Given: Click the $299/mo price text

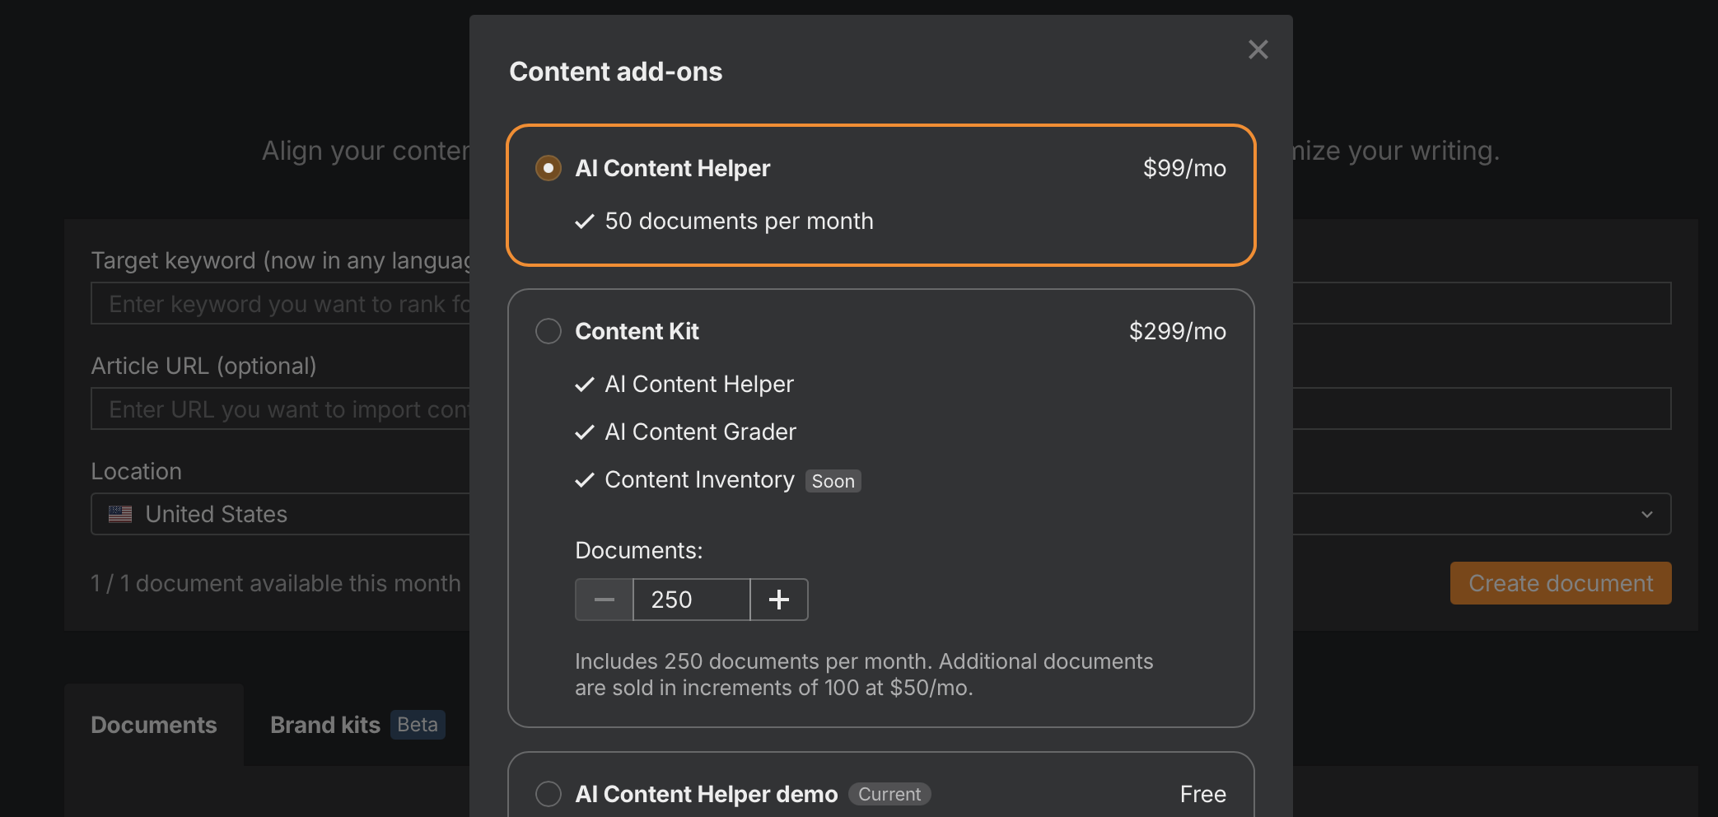Looking at the screenshot, I should pos(1178,331).
